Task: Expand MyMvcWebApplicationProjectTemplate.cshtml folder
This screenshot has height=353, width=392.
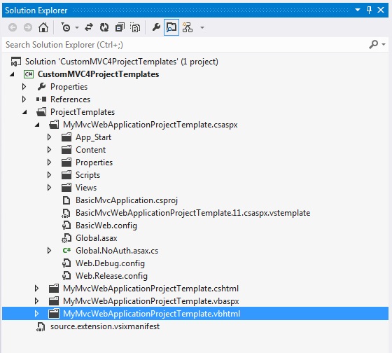Action: [x=36, y=288]
